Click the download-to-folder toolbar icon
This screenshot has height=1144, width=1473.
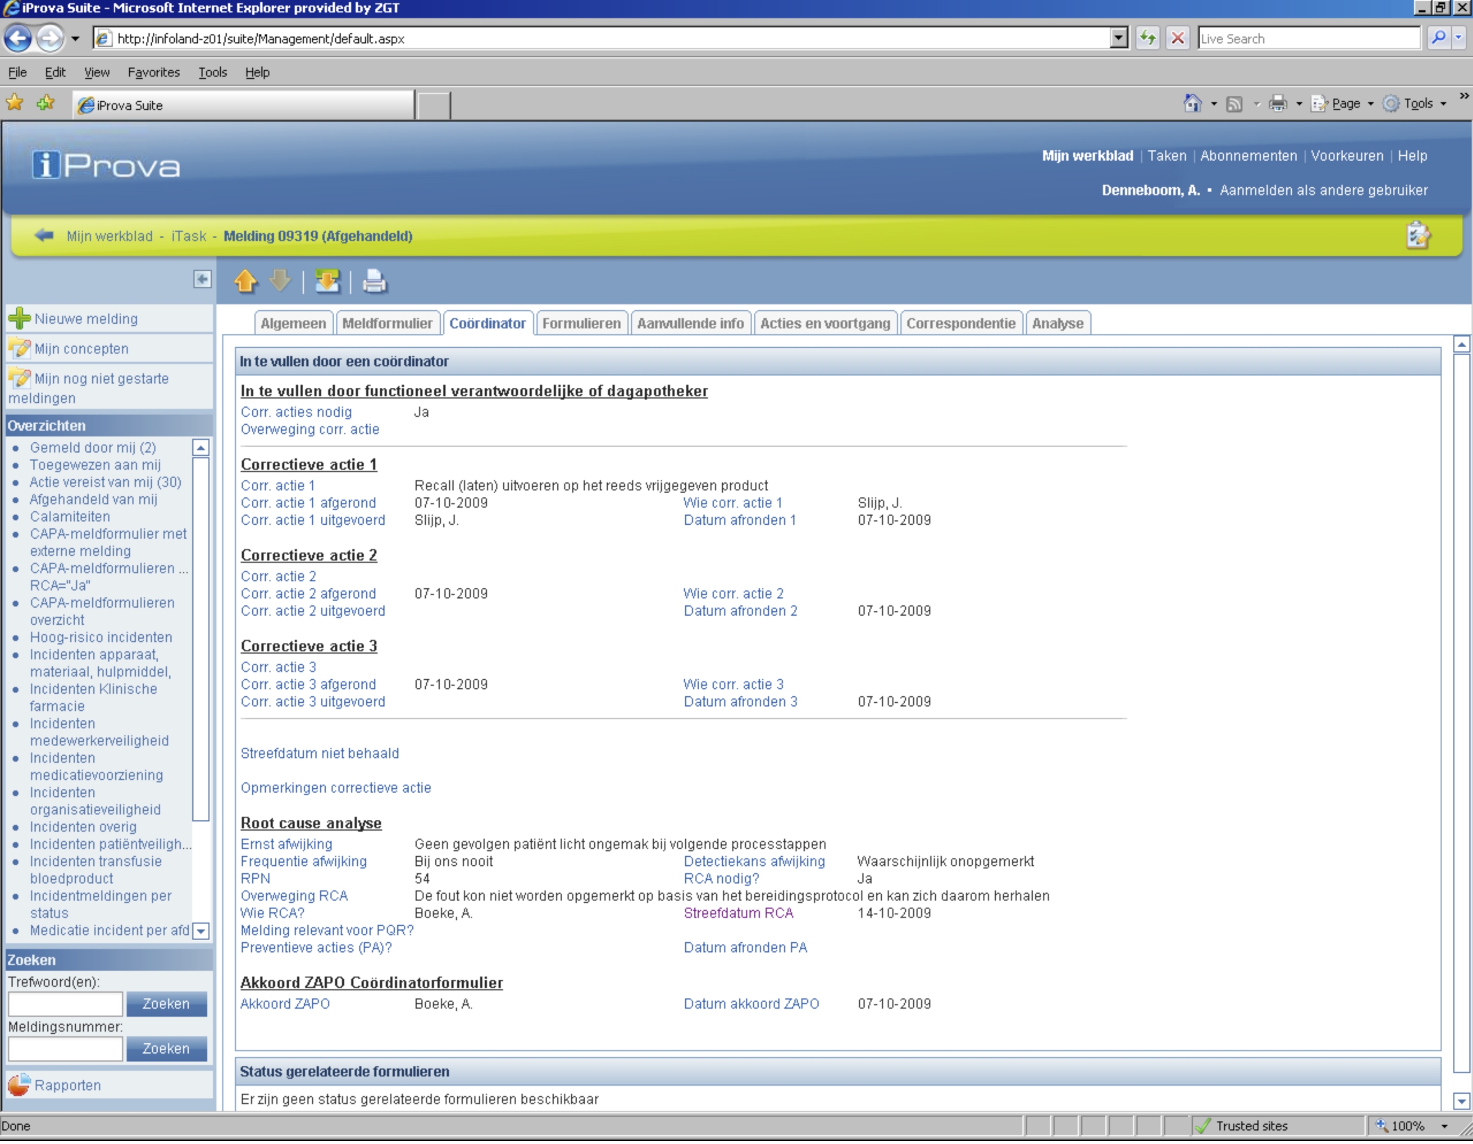point(327,281)
